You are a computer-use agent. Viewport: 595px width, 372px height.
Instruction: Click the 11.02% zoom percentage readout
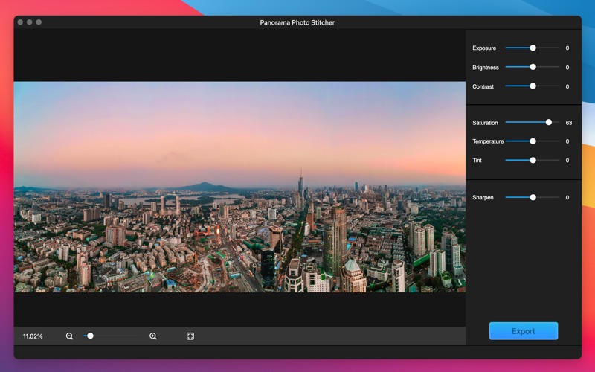33,336
